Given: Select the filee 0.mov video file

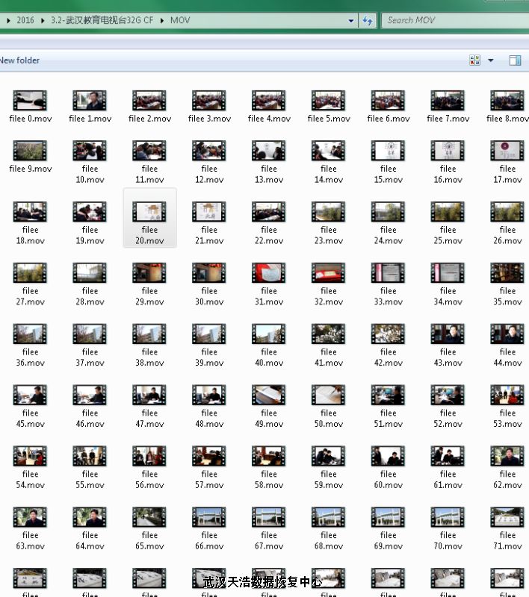Looking at the screenshot, I should tap(30, 101).
